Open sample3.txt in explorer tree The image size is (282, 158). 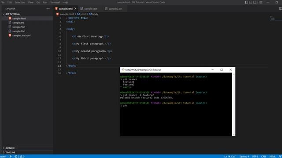(x=19, y=31)
